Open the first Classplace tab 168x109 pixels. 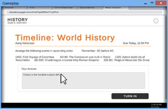coord(15,8)
